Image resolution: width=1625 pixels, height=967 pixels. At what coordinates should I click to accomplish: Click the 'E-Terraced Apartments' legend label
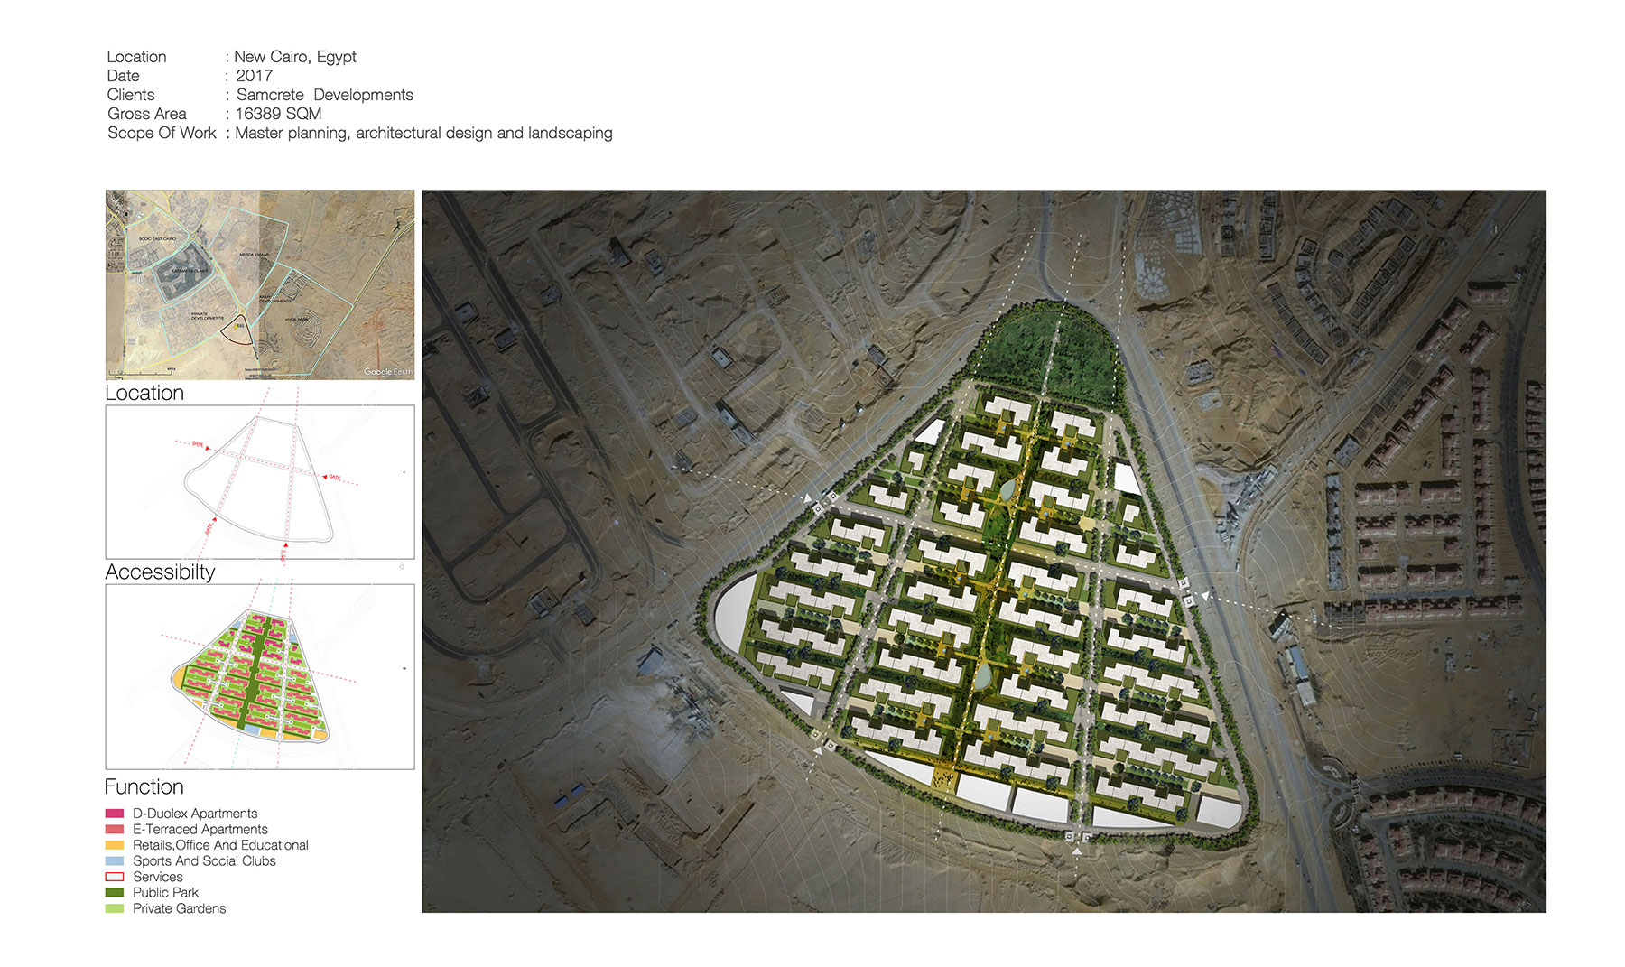(x=200, y=829)
